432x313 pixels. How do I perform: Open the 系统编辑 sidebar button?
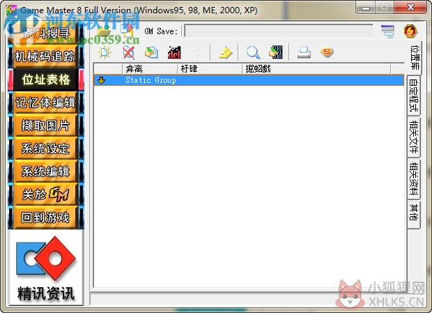point(45,171)
